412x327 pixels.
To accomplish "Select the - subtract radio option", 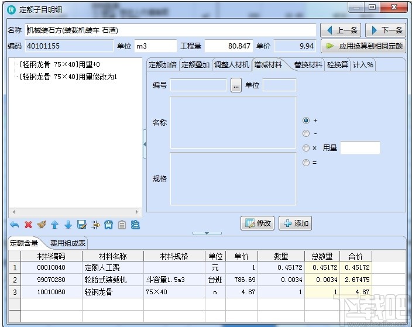I will pyautogui.click(x=306, y=134).
